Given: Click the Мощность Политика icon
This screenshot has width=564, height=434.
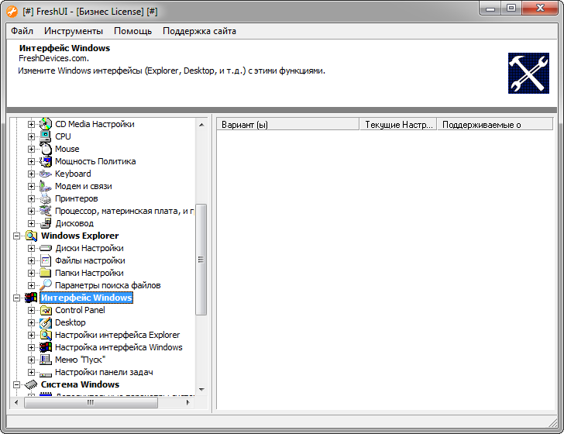Looking at the screenshot, I should coord(45,161).
